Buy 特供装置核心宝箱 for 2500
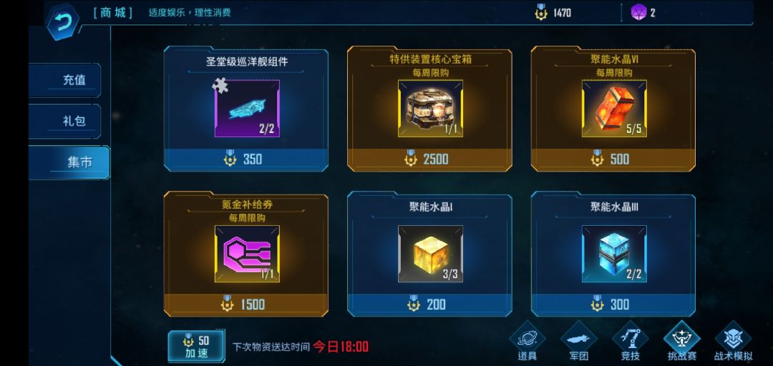This screenshot has width=773, height=366. 429,159
